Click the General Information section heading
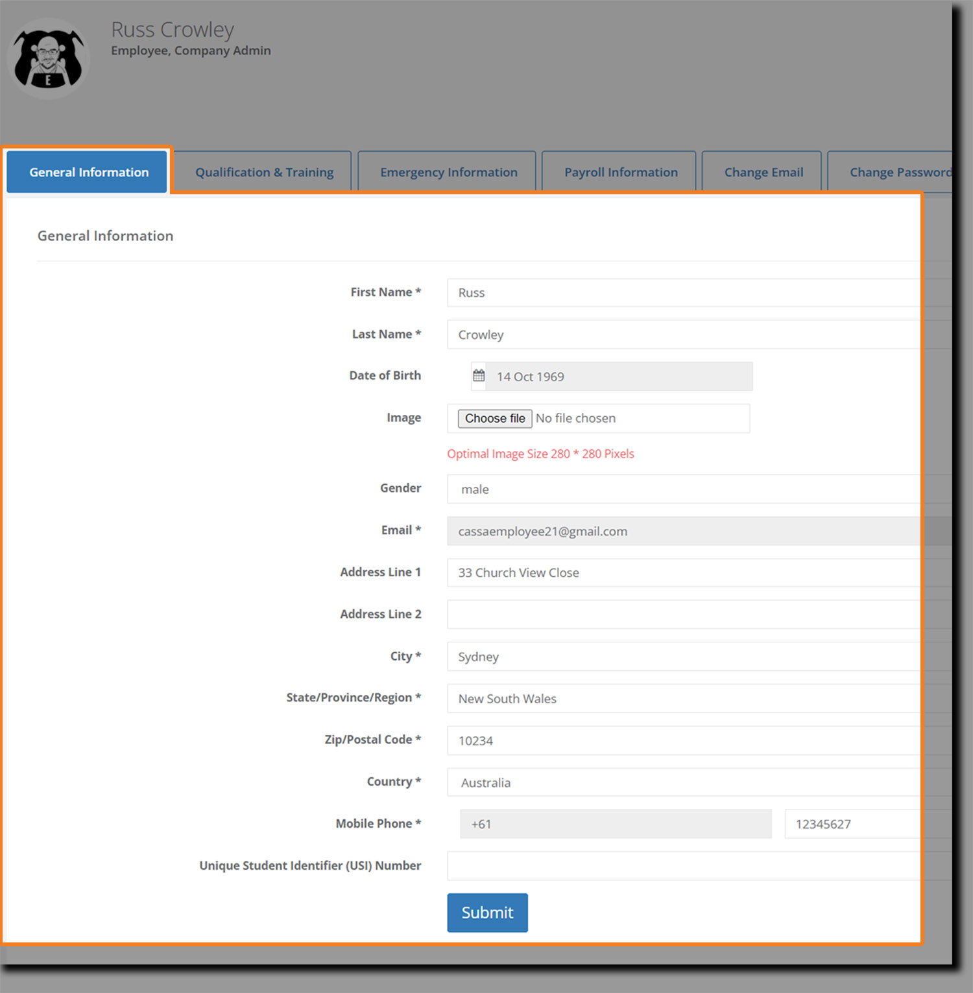This screenshot has height=993, width=973. click(105, 236)
